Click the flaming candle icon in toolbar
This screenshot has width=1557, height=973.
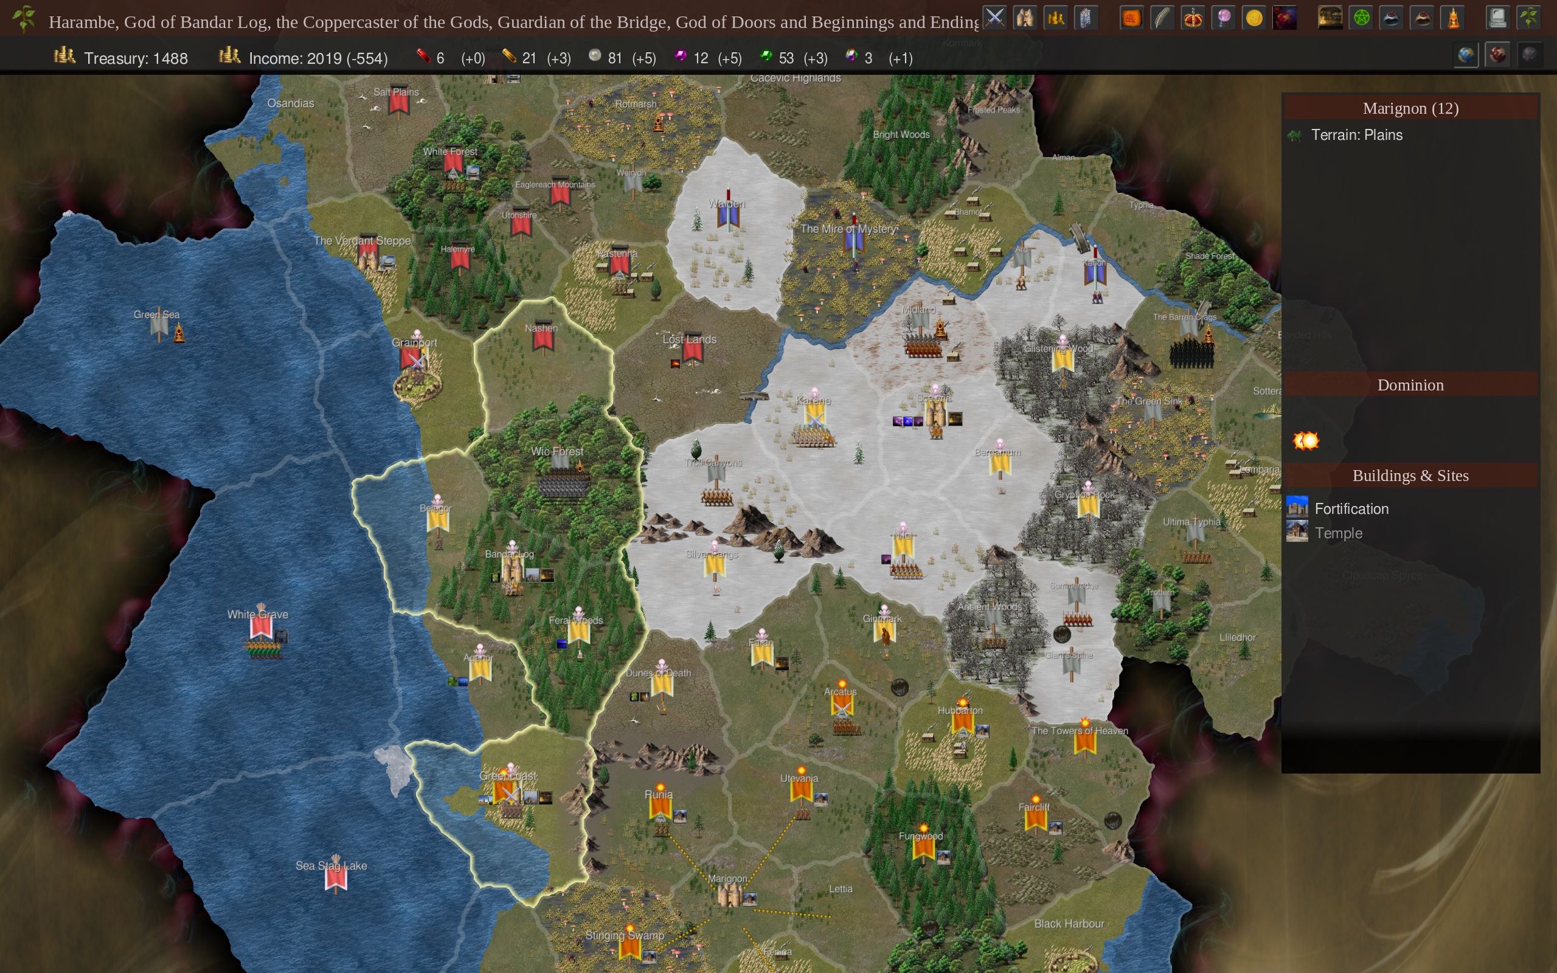click(1454, 18)
